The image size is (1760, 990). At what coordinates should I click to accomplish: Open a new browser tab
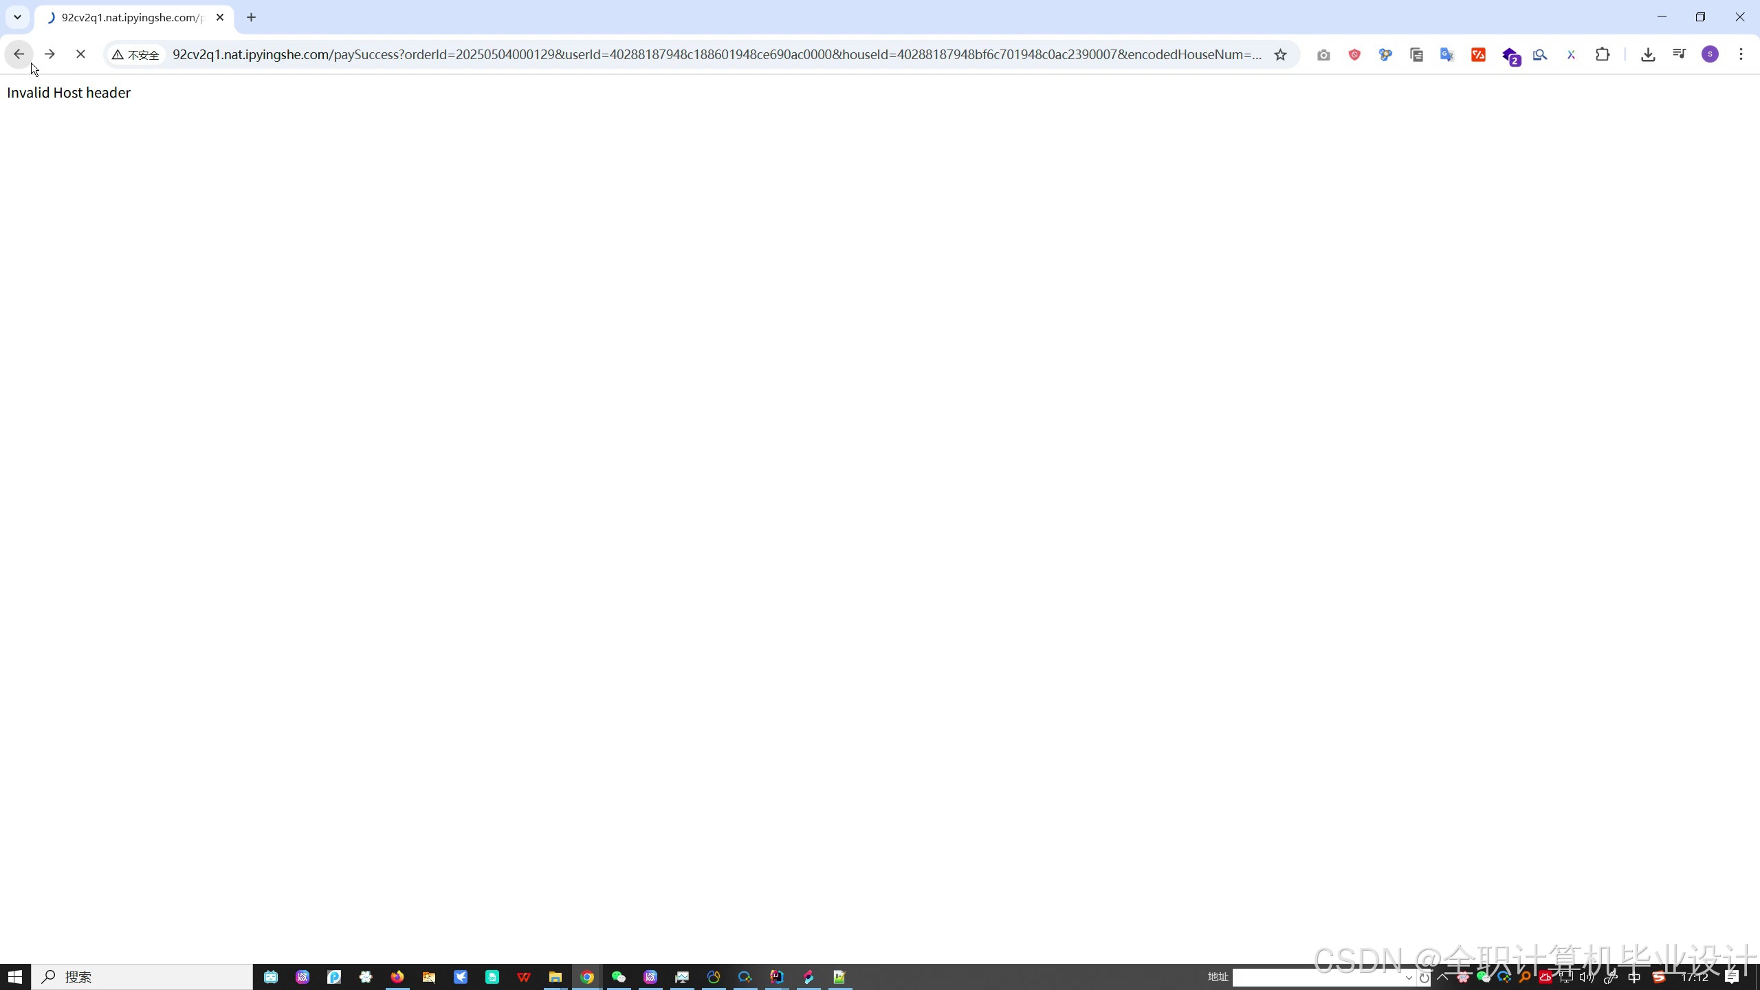(x=251, y=18)
